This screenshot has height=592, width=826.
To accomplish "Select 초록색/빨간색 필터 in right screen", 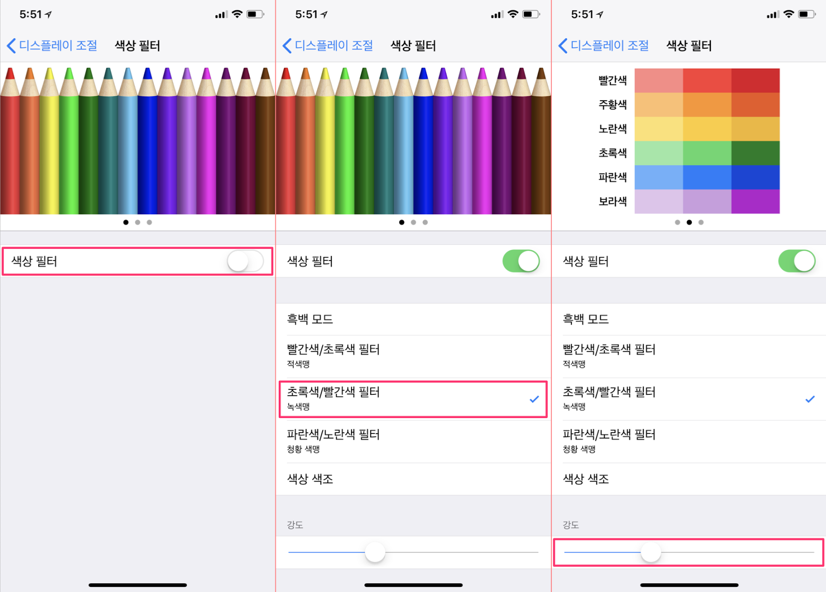I will (689, 399).
